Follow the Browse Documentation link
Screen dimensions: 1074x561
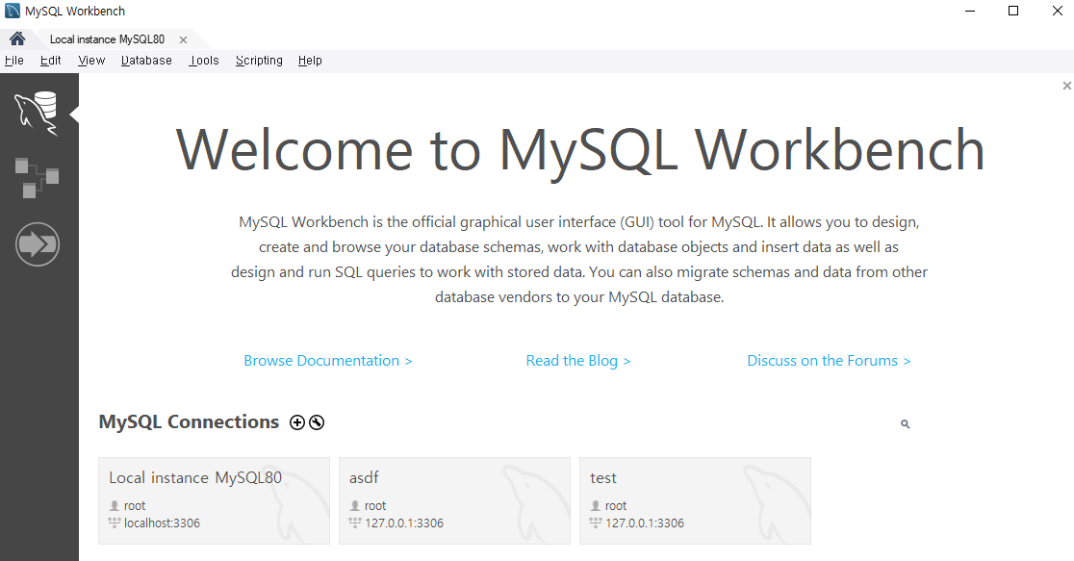click(x=328, y=360)
